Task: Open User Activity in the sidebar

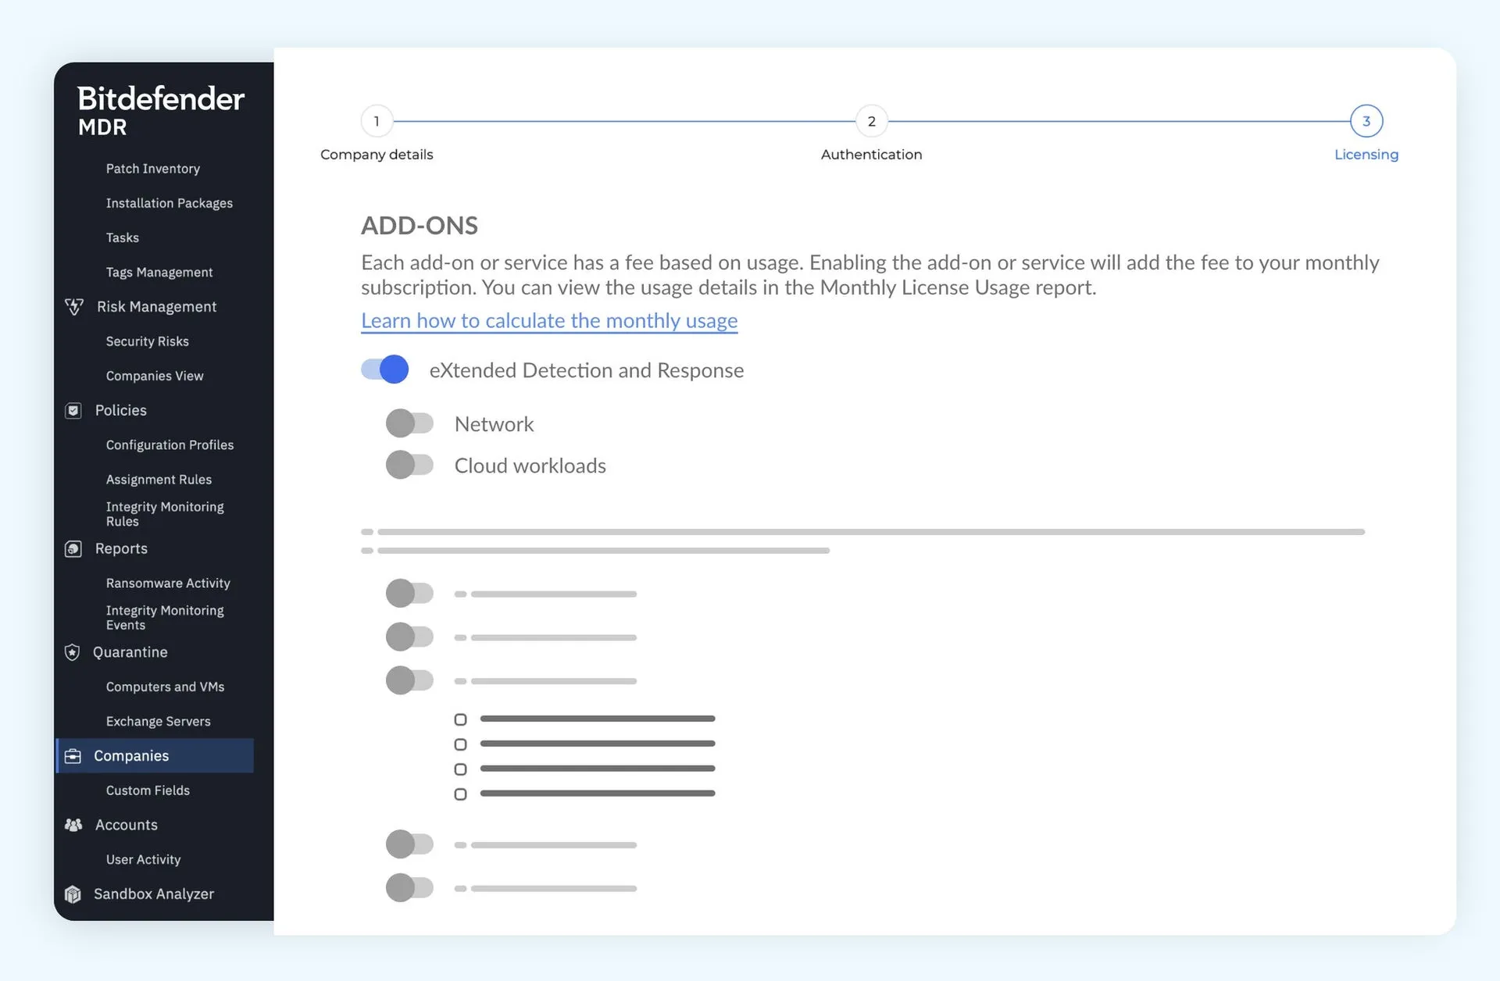Action: 143,859
